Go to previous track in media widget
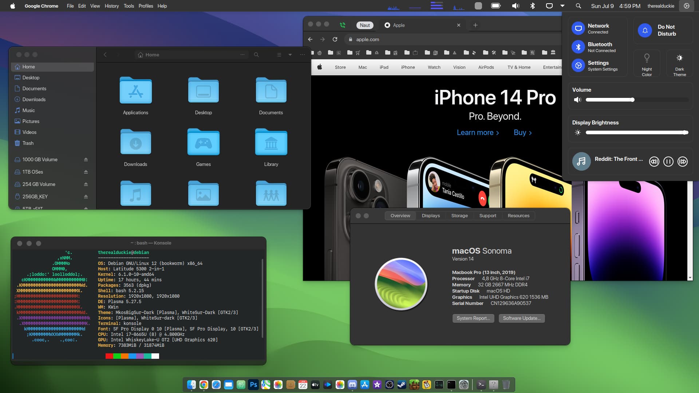Image resolution: width=699 pixels, height=393 pixels. [x=654, y=162]
